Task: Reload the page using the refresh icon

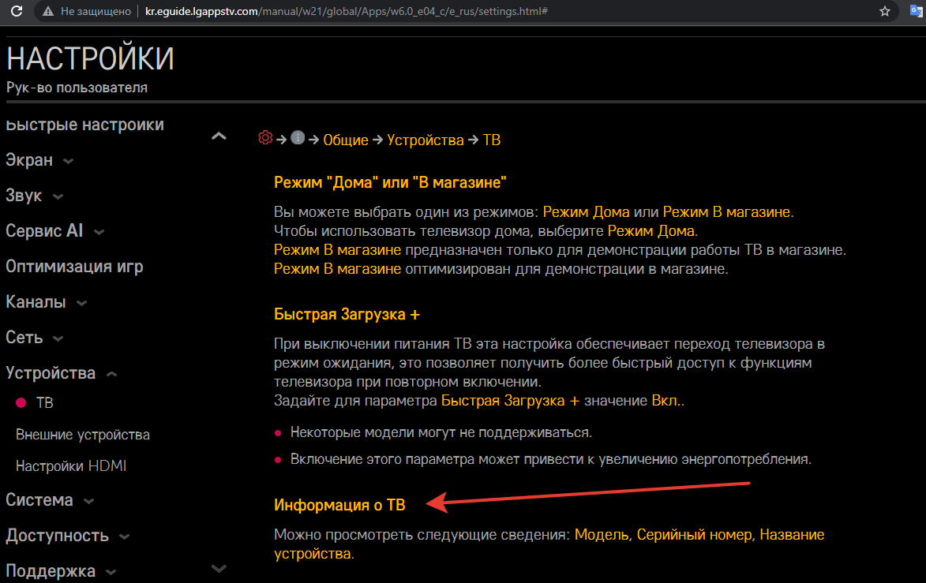Action: (x=13, y=12)
